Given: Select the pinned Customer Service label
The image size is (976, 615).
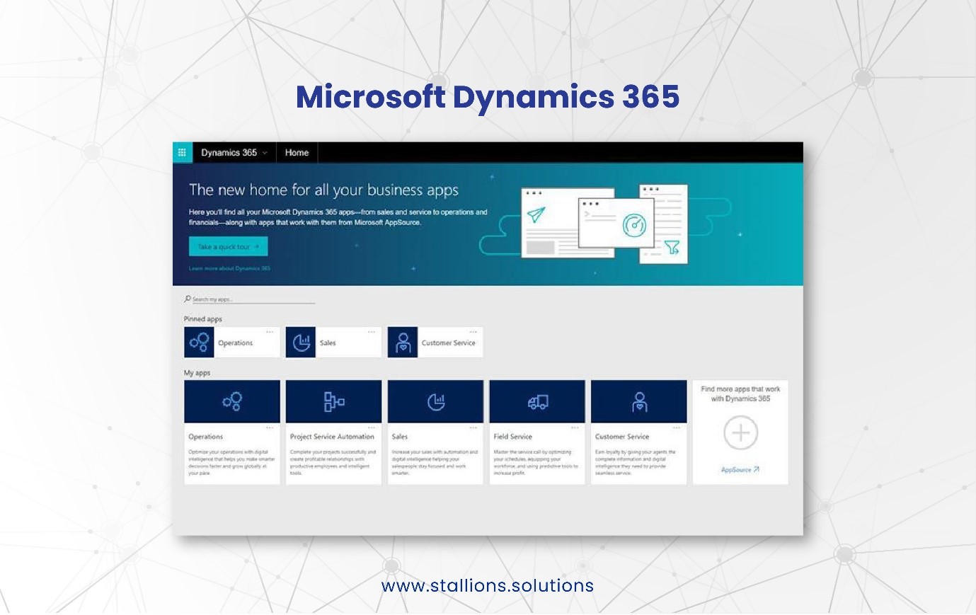Looking at the screenshot, I should click(449, 343).
